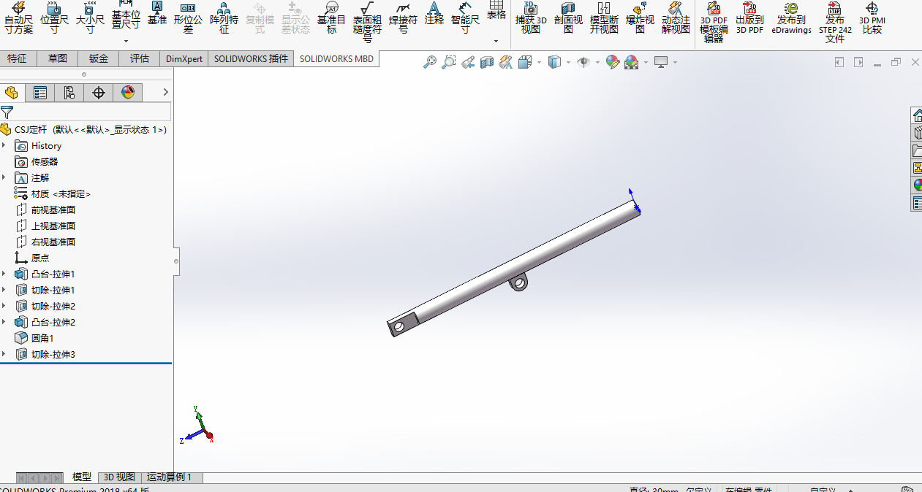
Task: Click the Datum Target (基准目标) tool
Action: tap(331, 18)
